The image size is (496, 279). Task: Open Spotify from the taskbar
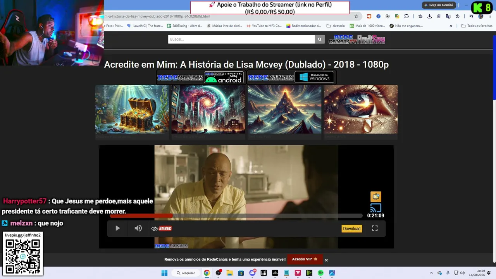pyautogui.click(x=320, y=273)
